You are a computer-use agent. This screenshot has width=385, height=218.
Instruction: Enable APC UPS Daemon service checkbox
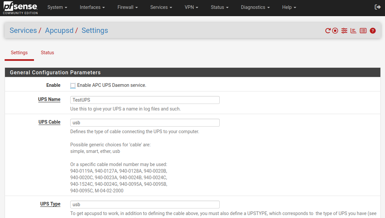point(73,85)
